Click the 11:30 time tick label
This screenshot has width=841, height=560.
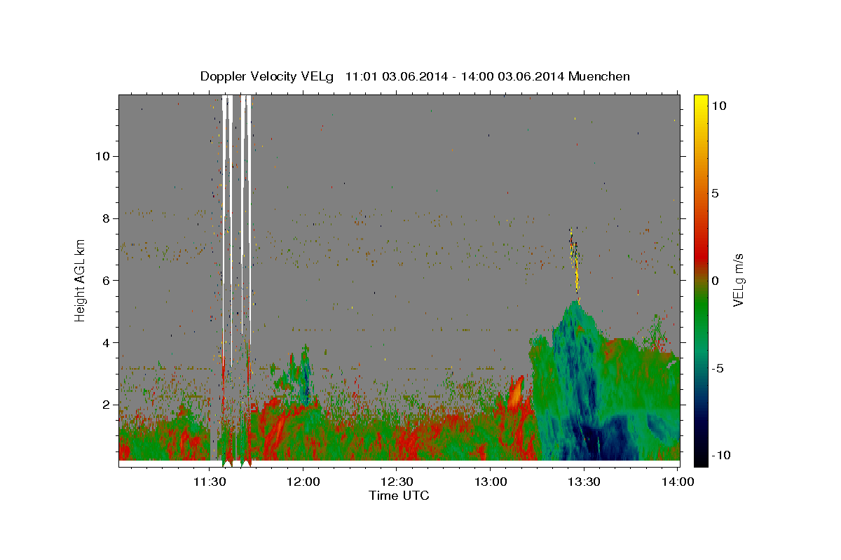point(210,482)
